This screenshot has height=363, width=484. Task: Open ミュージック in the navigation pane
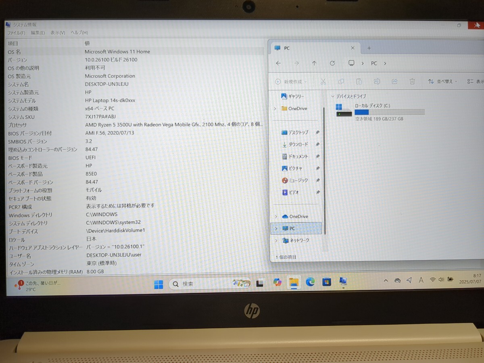[295, 180]
